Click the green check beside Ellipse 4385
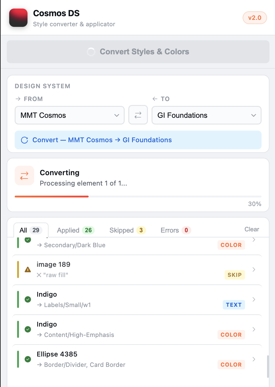The height and width of the screenshot is (387, 275). (28, 359)
